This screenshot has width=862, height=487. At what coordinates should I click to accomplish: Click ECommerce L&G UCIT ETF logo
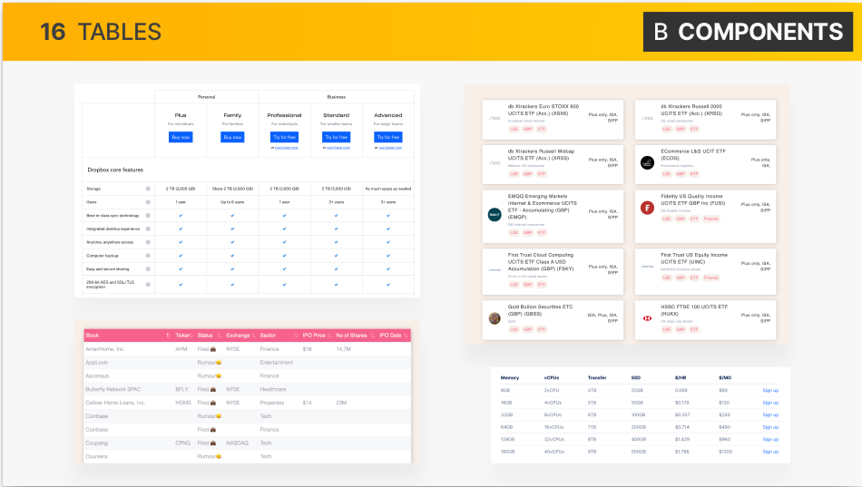pos(647,162)
